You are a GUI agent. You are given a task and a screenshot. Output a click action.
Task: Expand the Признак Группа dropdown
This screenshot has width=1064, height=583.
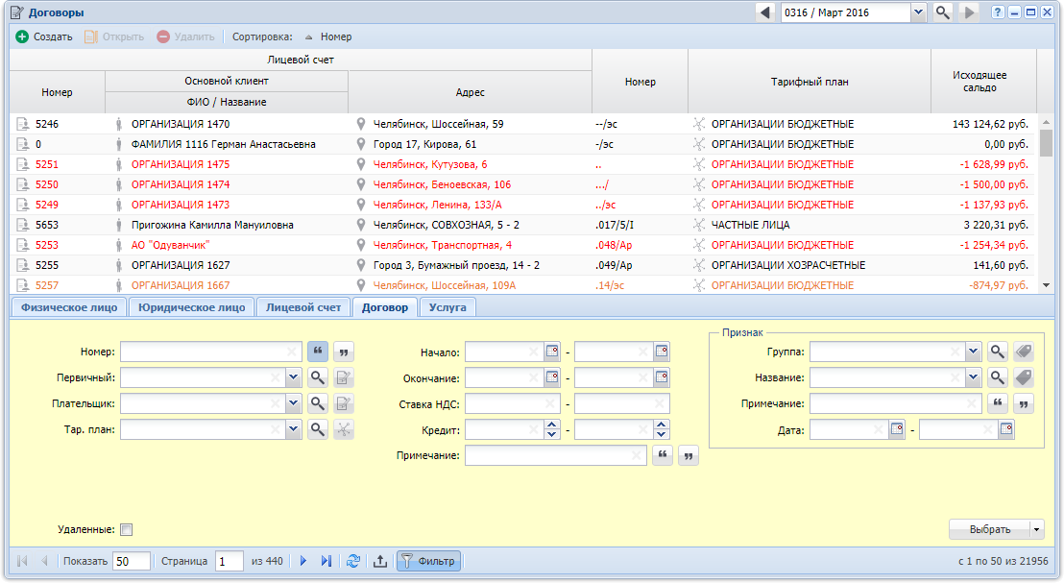pos(974,352)
